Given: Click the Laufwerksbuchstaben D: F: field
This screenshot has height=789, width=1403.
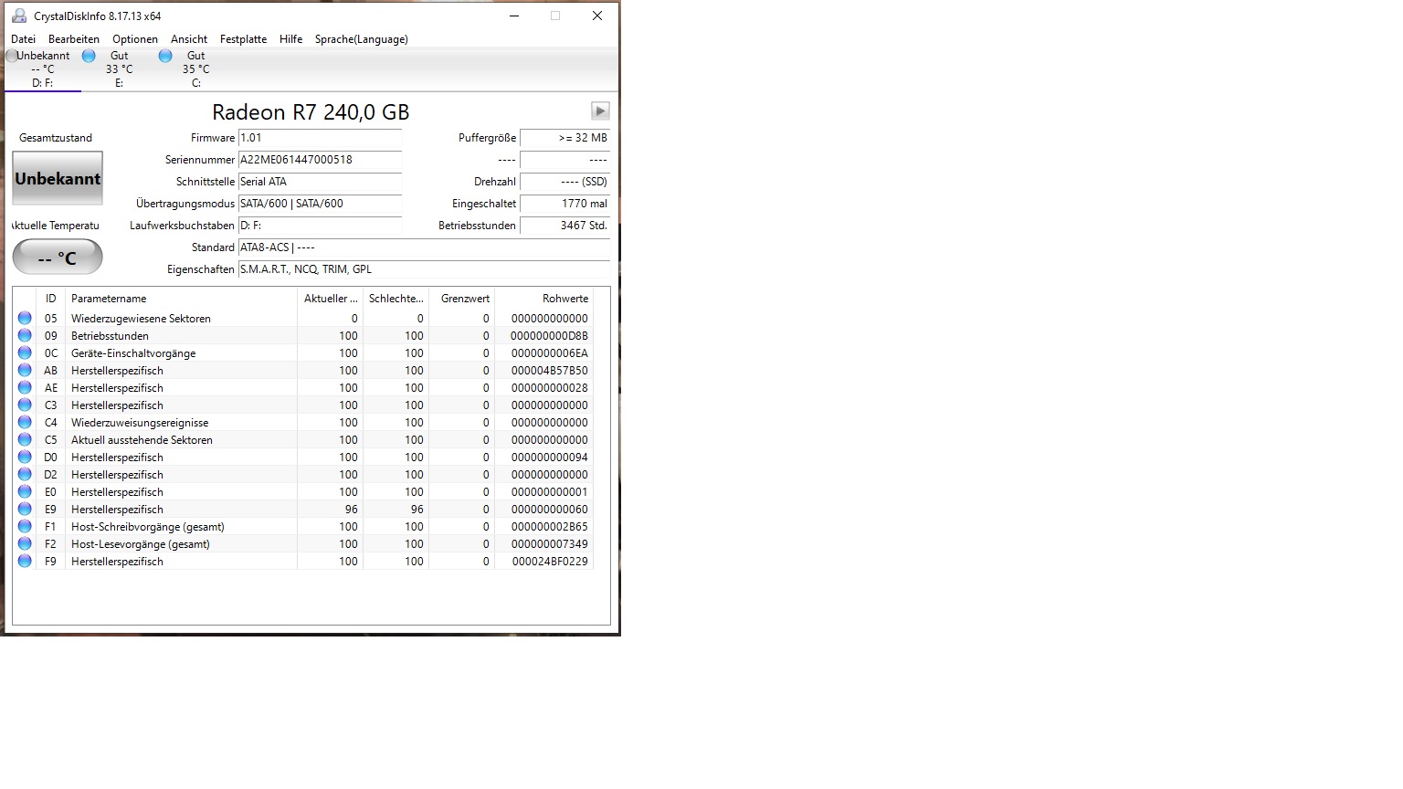Looking at the screenshot, I should point(320,226).
